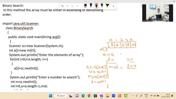The width and height of the screenshot is (176, 99).
Task: Open the pen menu tray icon
Action: [141, 96]
